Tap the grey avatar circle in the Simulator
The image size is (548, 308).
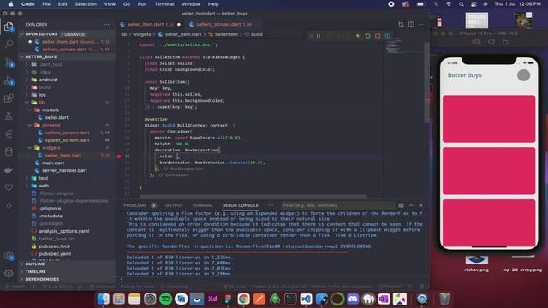[x=523, y=75]
